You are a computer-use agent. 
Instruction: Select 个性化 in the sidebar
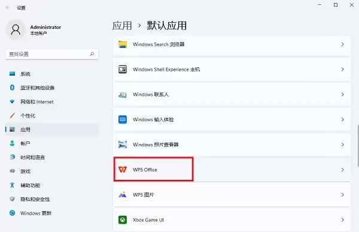tap(51, 116)
